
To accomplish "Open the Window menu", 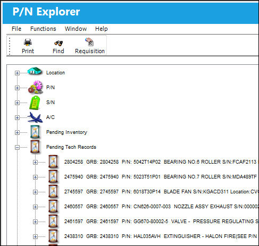I will pos(76,29).
